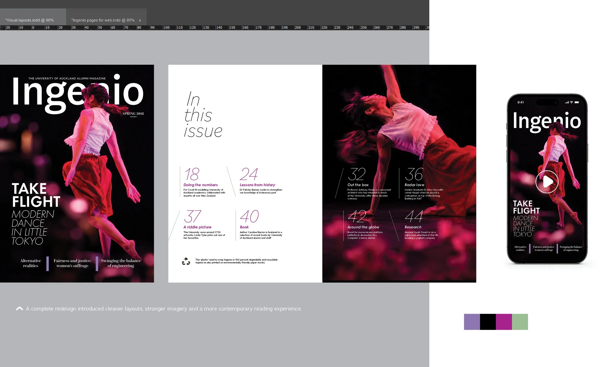Select the magenta color swatch
Viewport: 606px width, 367px height.
click(504, 322)
